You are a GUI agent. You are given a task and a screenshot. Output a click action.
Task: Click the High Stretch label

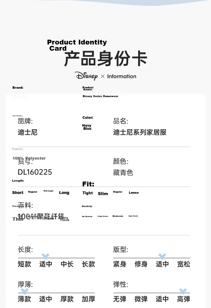(x=133, y=216)
